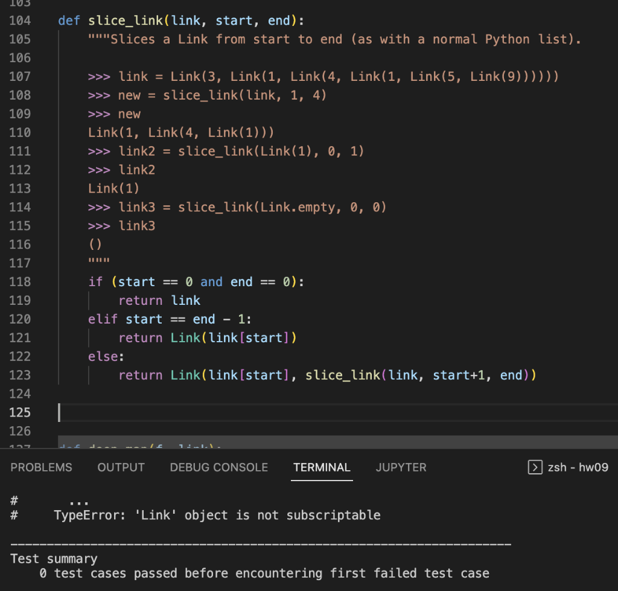The image size is (618, 591).
Task: Click 'Link(1)' expected output on line 113
Action: [x=113, y=188]
